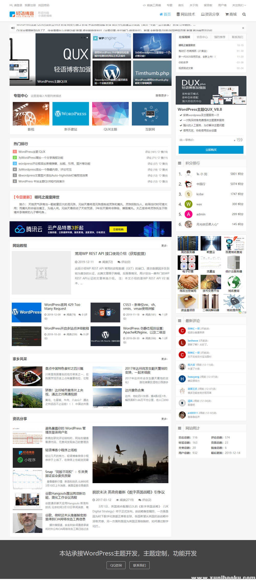
Task: Click the list icon beside 积分排行
Action: point(179,163)
